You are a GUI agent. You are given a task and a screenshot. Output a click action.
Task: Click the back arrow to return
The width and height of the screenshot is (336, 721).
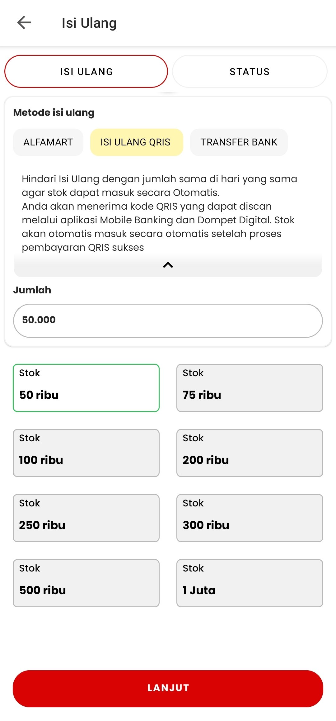coord(23,22)
